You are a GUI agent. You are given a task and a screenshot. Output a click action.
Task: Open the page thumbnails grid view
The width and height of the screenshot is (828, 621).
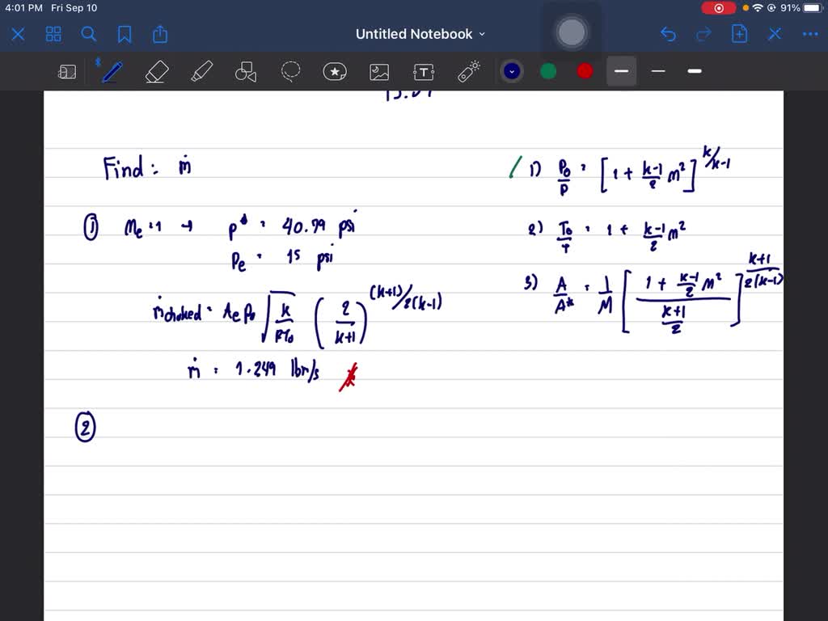coord(53,34)
